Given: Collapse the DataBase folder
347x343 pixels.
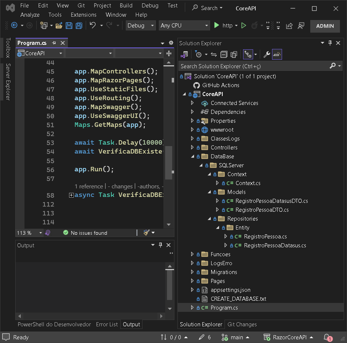Looking at the screenshot, I should pos(193,156).
